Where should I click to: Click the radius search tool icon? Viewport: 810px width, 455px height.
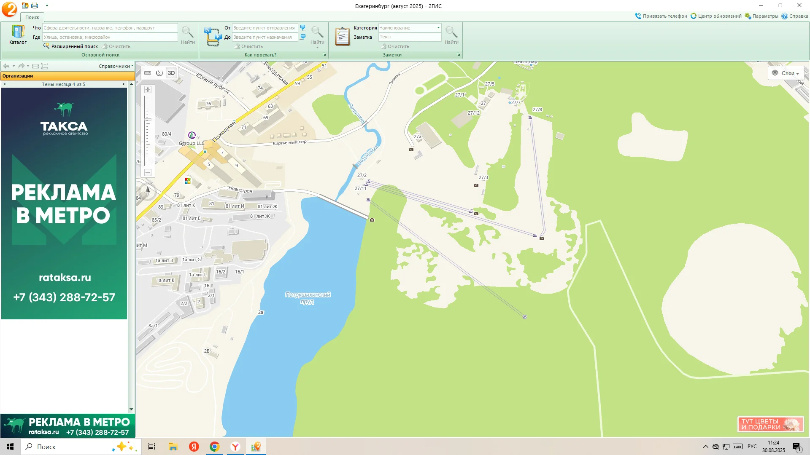click(x=159, y=73)
